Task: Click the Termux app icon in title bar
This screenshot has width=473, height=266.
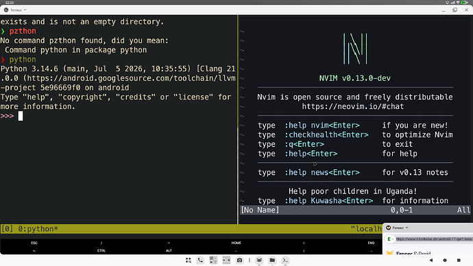Action: 6,10
